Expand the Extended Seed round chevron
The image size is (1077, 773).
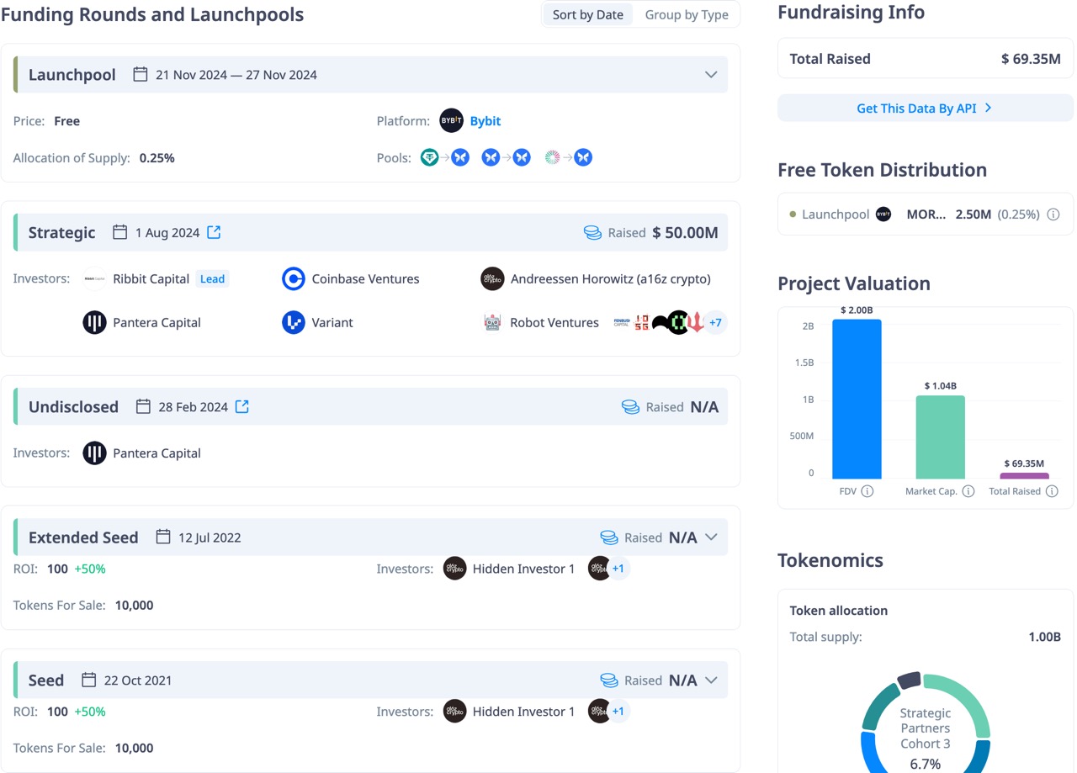[711, 537]
